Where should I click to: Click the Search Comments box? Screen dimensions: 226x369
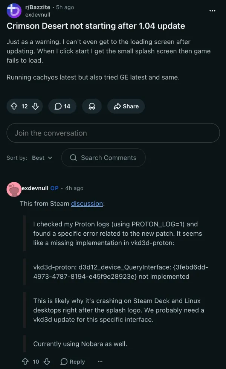(103, 158)
